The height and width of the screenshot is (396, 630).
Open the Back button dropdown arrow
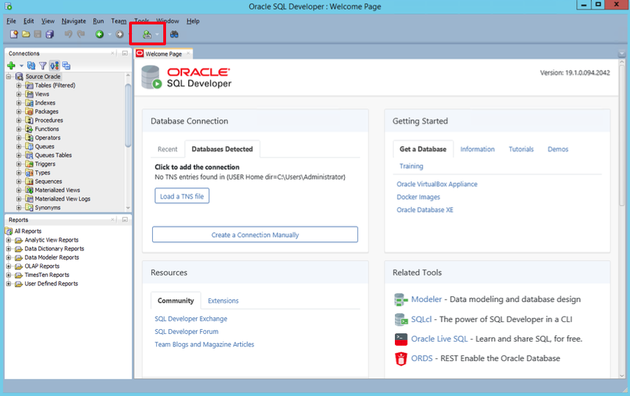click(x=110, y=35)
